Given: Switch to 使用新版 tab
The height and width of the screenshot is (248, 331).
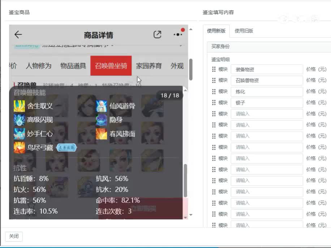Looking at the screenshot, I should click(216, 31).
